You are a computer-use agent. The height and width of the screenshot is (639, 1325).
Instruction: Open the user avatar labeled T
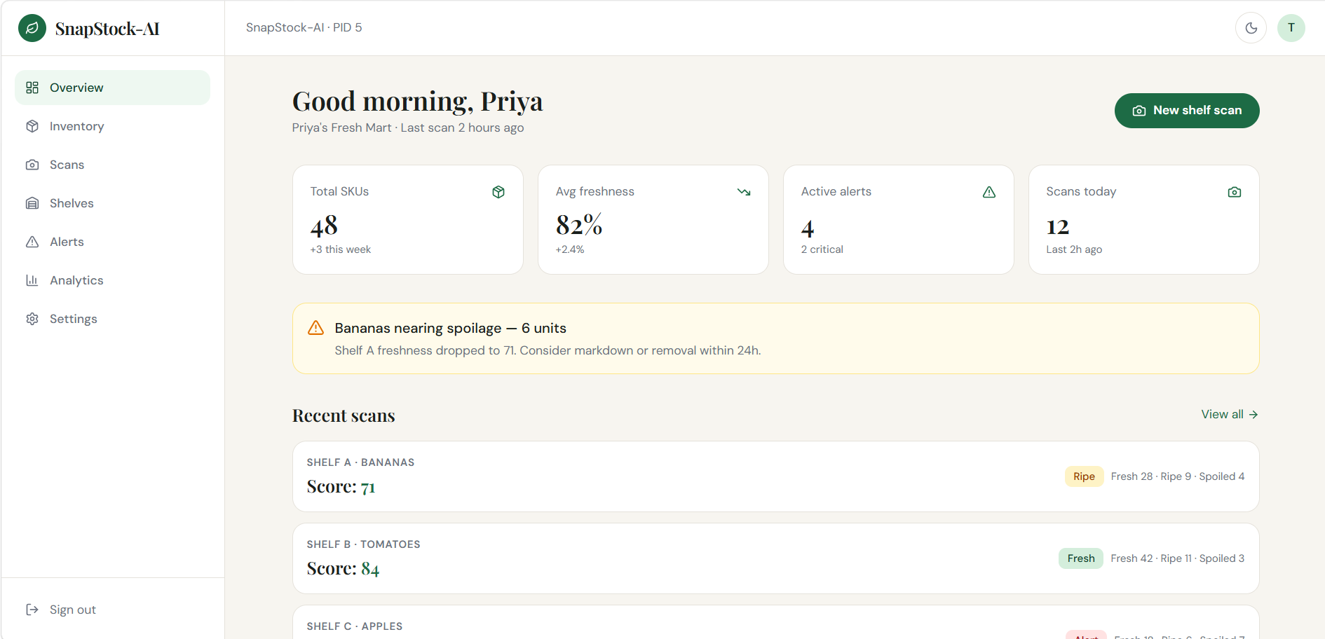tap(1291, 28)
